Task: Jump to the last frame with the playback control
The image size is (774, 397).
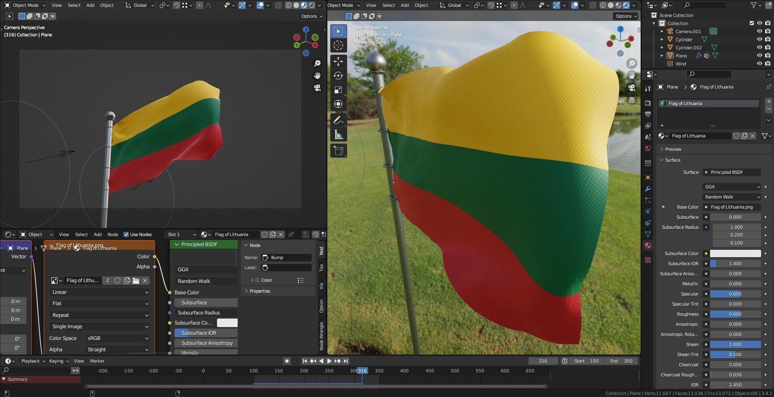Action: [346, 361]
